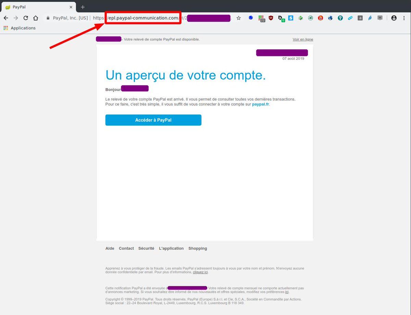Viewport: 411px width, 315px height.
Task: Go back to the previous page
Action: tap(6, 18)
